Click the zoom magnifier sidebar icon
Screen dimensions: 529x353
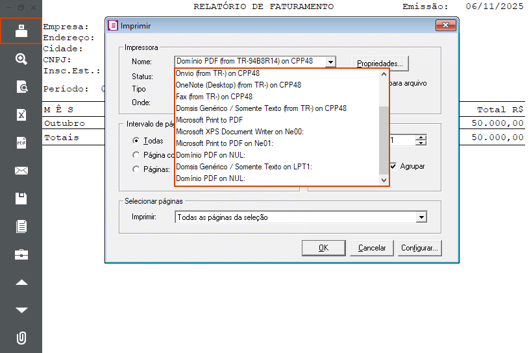click(x=21, y=59)
